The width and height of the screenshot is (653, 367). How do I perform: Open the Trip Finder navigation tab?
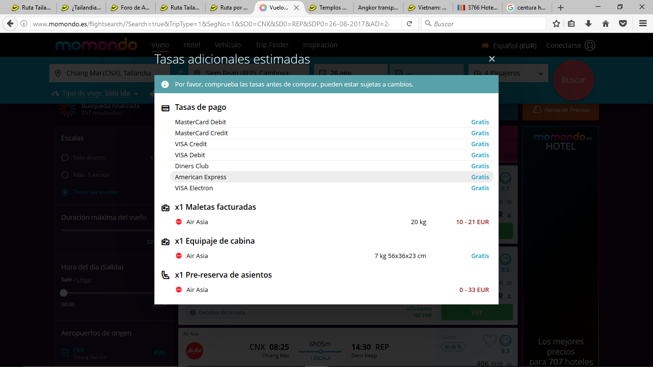pos(272,45)
